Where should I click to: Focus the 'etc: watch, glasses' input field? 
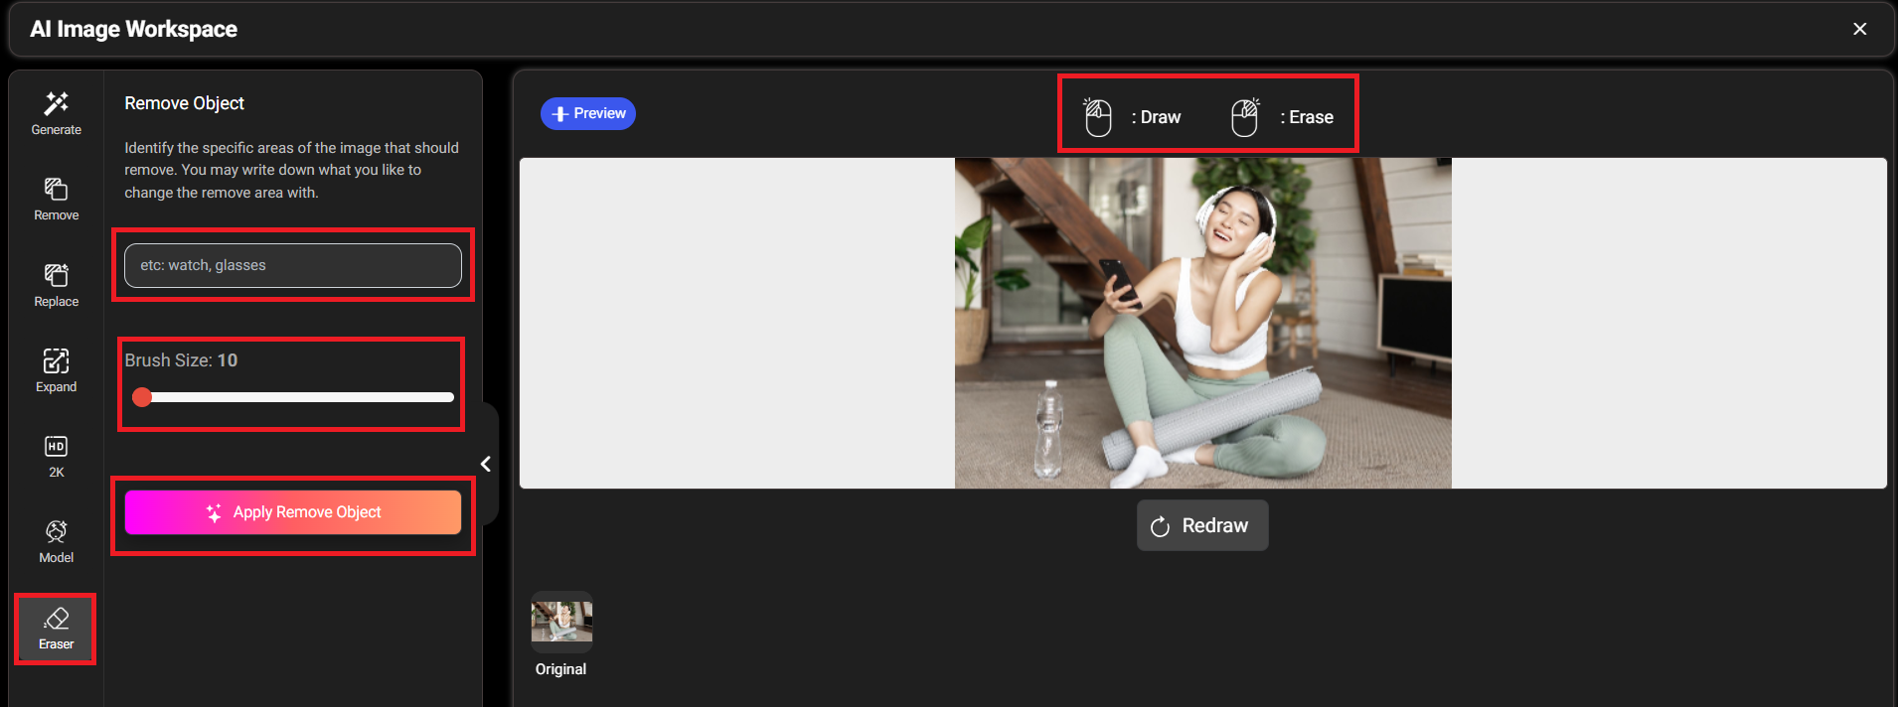click(x=293, y=265)
